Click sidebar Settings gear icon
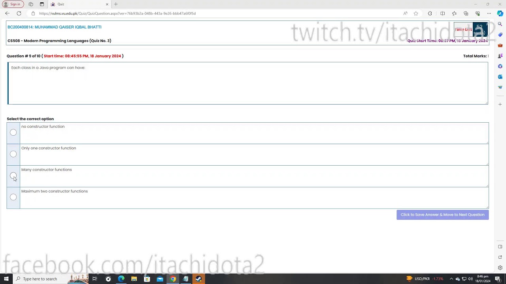This screenshot has height=284, width=506. coord(500,268)
